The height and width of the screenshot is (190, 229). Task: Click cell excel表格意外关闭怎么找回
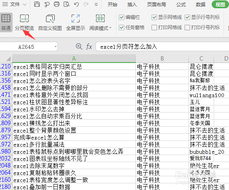pyautogui.click(x=74, y=95)
